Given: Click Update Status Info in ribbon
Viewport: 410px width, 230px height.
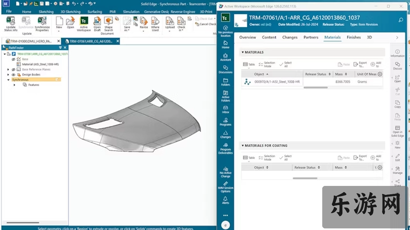Looking at the screenshot, I should [11, 24].
